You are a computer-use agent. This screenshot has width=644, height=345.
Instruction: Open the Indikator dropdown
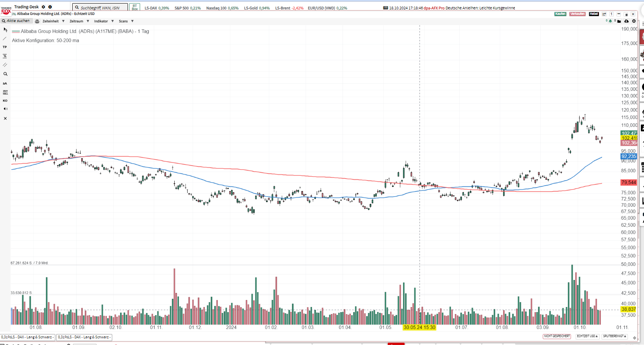pyautogui.click(x=104, y=21)
